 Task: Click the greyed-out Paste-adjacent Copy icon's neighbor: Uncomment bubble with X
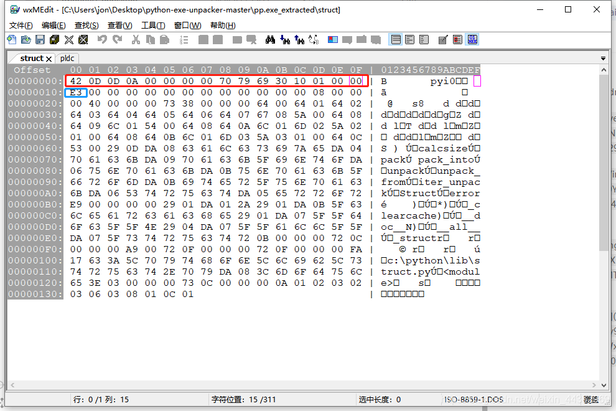click(251, 39)
